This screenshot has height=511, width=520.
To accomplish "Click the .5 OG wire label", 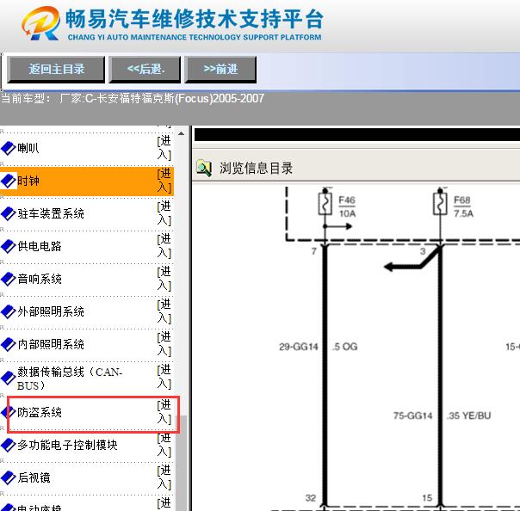I will [345, 347].
